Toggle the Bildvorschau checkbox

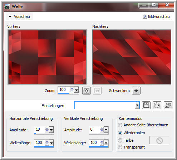[145, 16]
